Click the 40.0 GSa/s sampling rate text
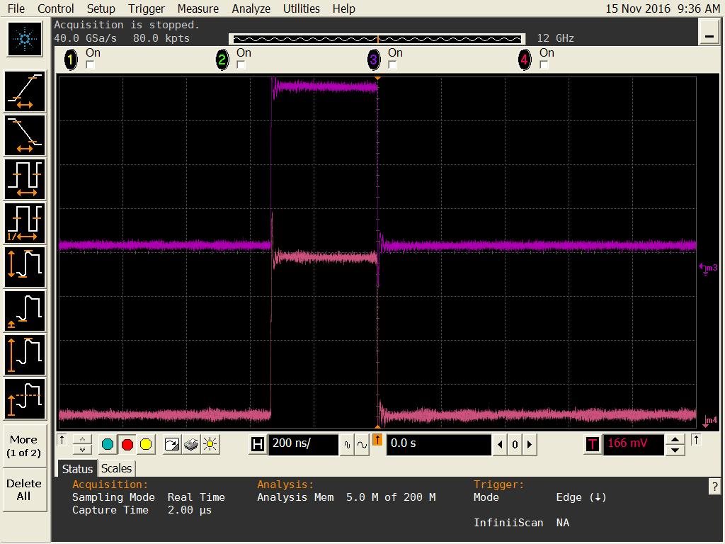 tap(85, 38)
